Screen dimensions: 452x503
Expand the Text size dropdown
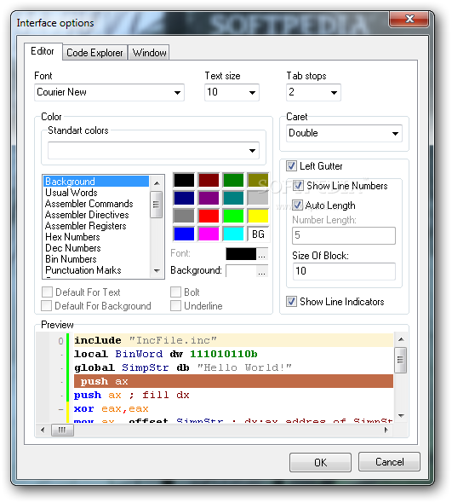pyautogui.click(x=232, y=92)
